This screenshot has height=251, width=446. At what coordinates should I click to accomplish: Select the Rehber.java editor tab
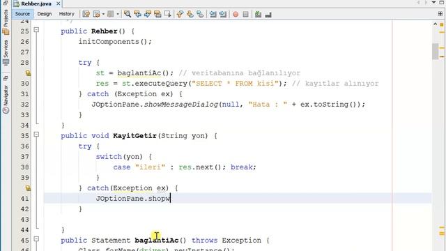point(36,3)
